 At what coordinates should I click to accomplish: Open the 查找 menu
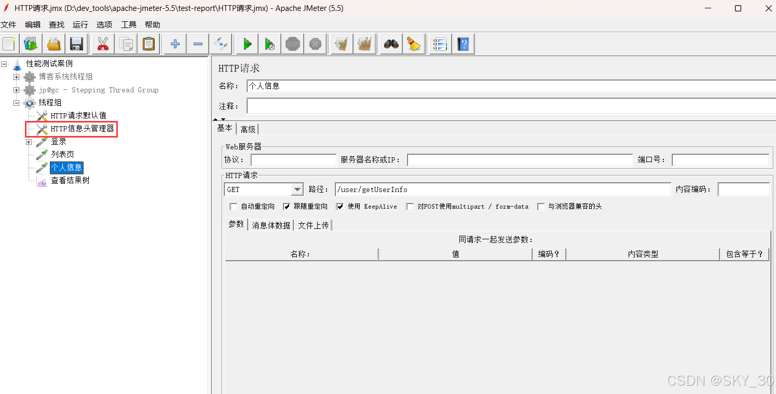tap(57, 24)
